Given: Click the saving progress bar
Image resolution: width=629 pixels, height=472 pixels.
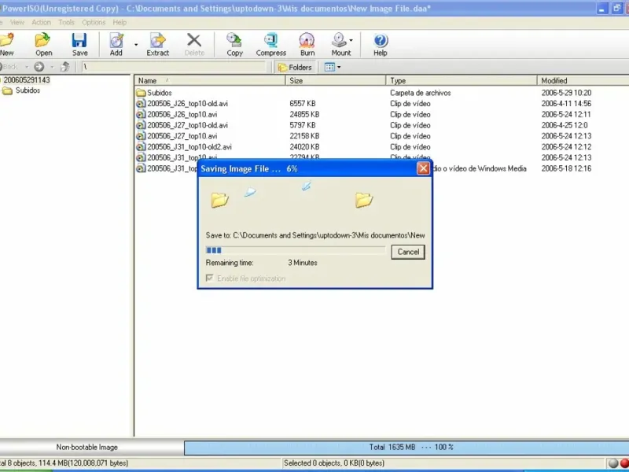Looking at the screenshot, I should click(x=296, y=250).
